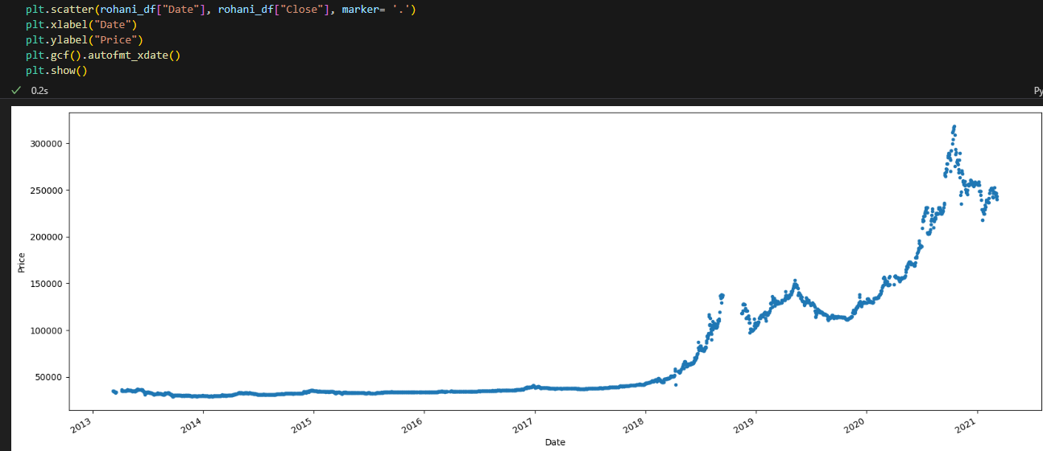Click the plt.xlabel("Date") code line
Screen dimensions: 1043x451
click(x=81, y=24)
